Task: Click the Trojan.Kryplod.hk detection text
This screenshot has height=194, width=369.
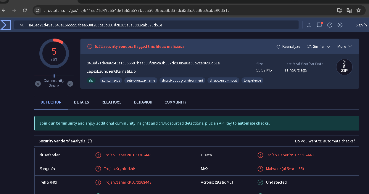Action: (x=120, y=169)
